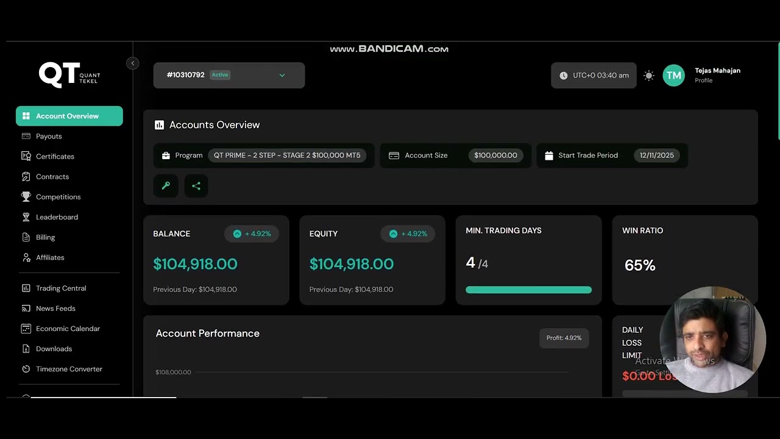Click the Contracts document icon
This screenshot has width=780, height=439.
tap(26, 177)
